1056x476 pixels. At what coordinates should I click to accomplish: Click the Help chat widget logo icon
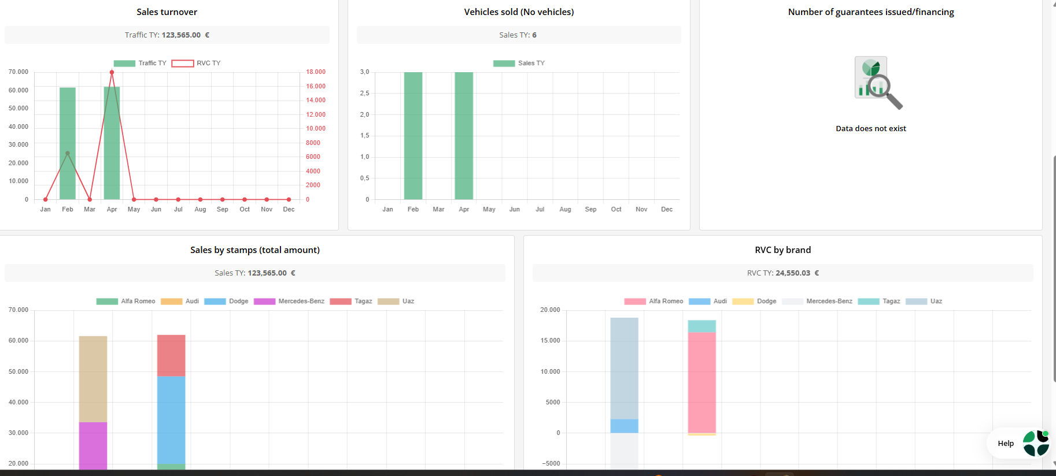tap(1036, 443)
